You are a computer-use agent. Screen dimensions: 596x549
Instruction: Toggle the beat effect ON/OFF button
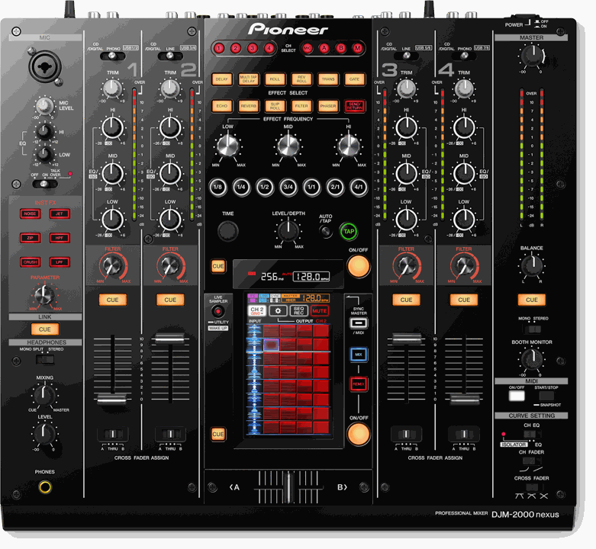click(x=358, y=267)
